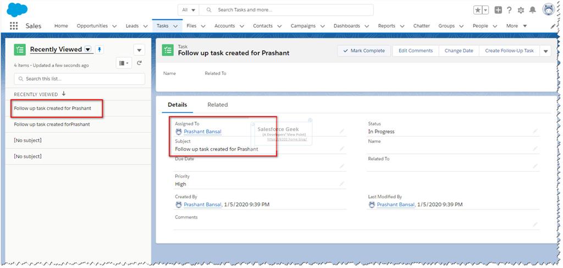Pin the Recently Viewed list

click(x=100, y=50)
